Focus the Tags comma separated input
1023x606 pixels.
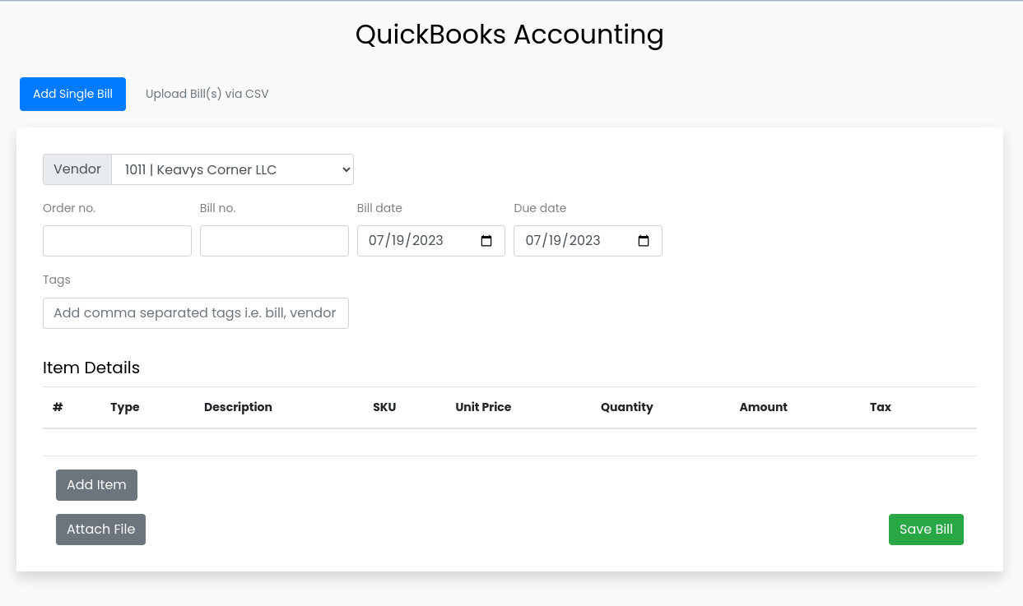tap(195, 313)
